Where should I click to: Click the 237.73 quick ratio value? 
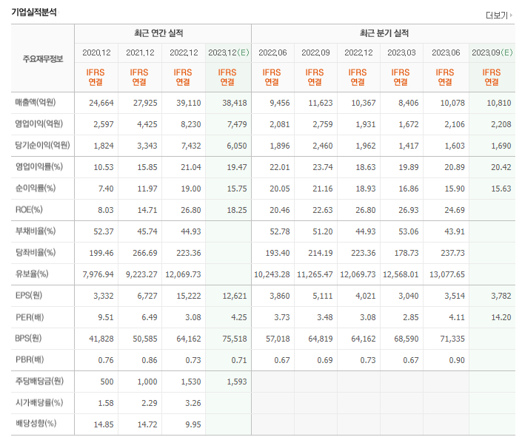[452, 253]
